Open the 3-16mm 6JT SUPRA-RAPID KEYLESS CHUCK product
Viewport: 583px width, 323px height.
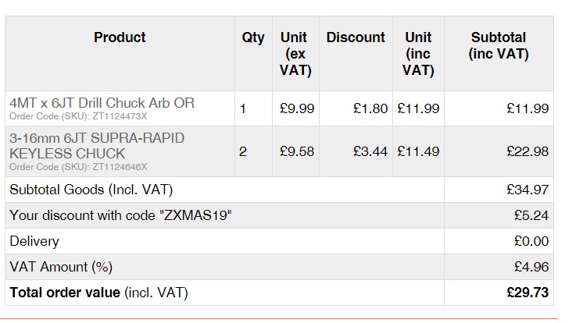[97, 145]
